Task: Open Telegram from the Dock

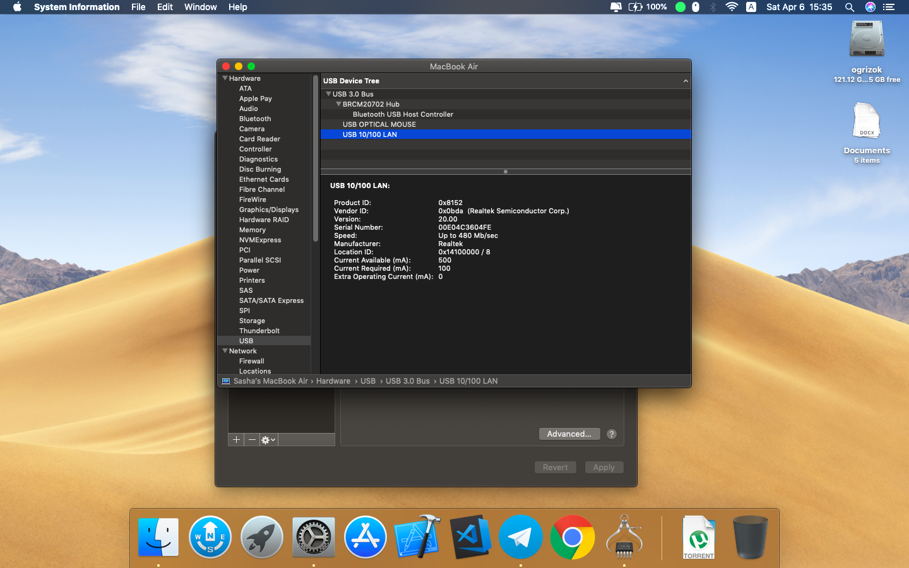Action: (x=521, y=537)
